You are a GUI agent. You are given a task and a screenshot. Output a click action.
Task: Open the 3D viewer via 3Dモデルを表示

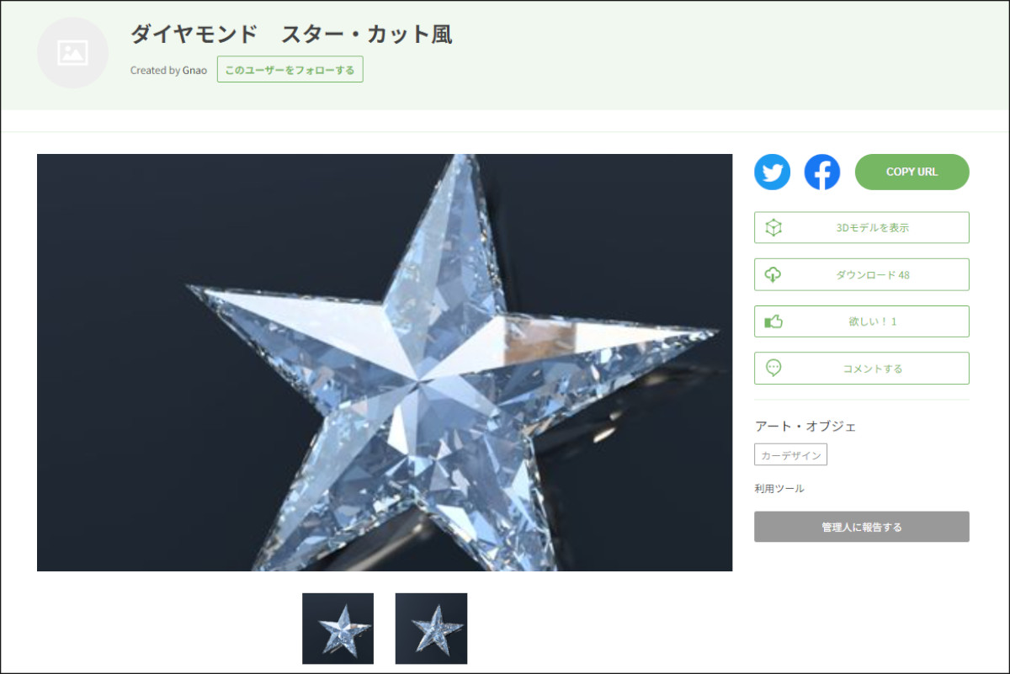[862, 227]
